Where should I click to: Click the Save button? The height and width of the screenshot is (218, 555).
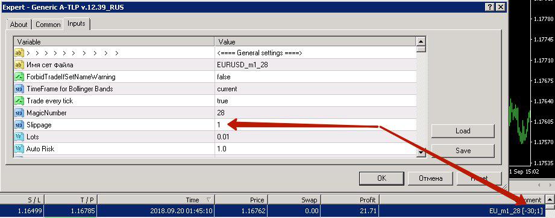(x=463, y=151)
